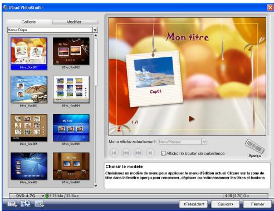Click the Cap01 photo frame button
Viewport: 274px width, 211px height.
point(154,79)
